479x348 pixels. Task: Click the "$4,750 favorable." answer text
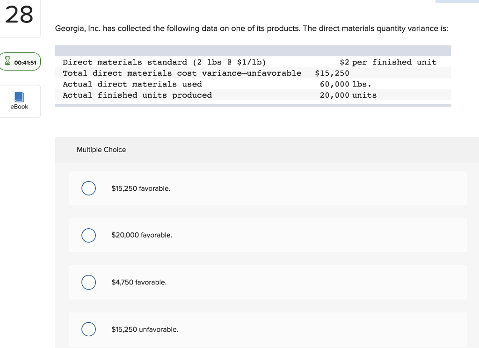(x=139, y=283)
